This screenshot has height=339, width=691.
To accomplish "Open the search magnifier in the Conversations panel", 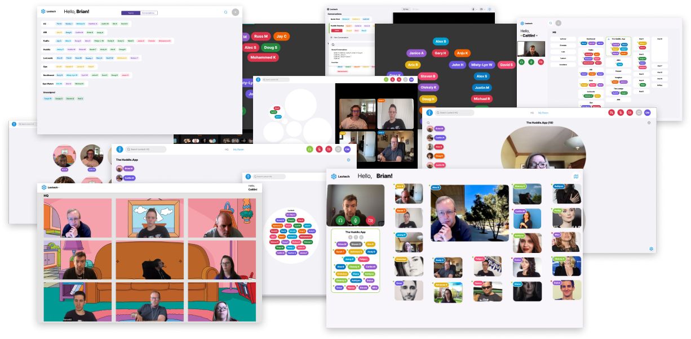I will pyautogui.click(x=333, y=44).
